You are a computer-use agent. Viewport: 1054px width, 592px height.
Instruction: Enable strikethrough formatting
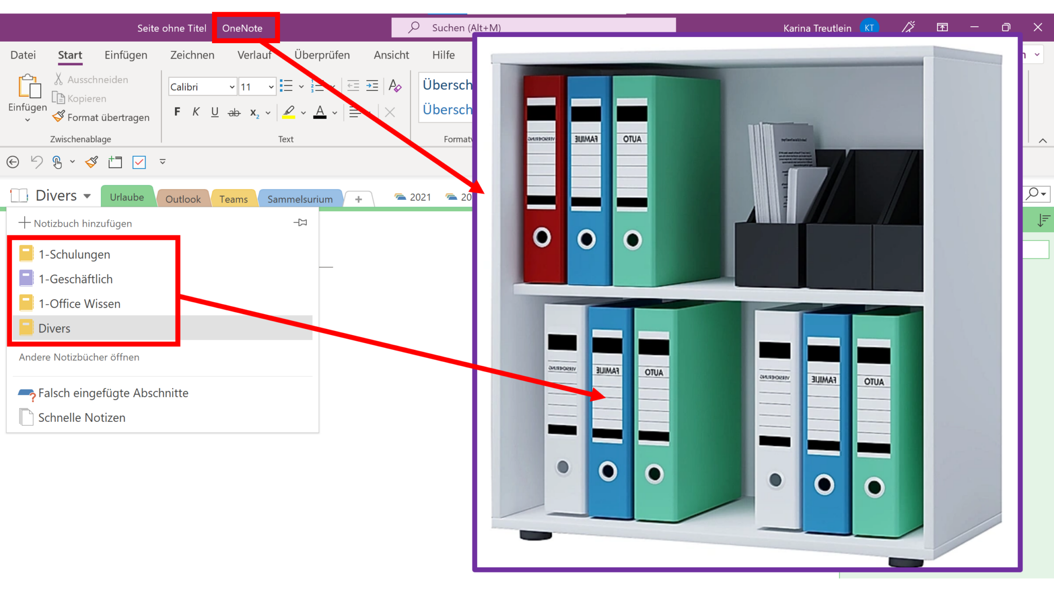(234, 112)
